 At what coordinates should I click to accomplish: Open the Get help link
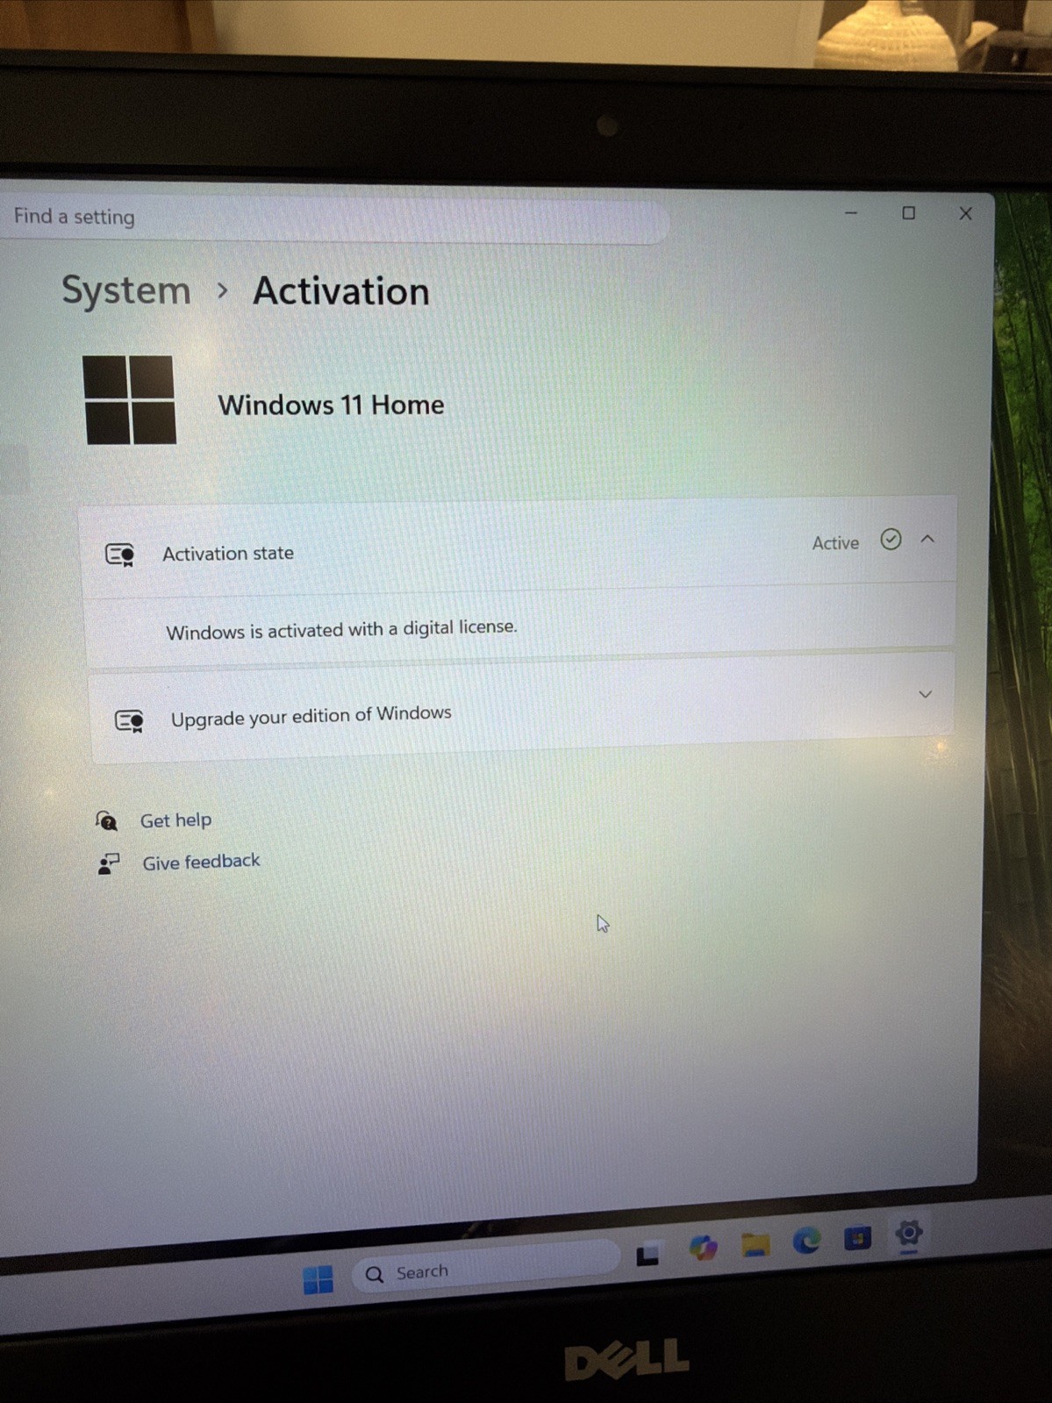click(x=175, y=820)
